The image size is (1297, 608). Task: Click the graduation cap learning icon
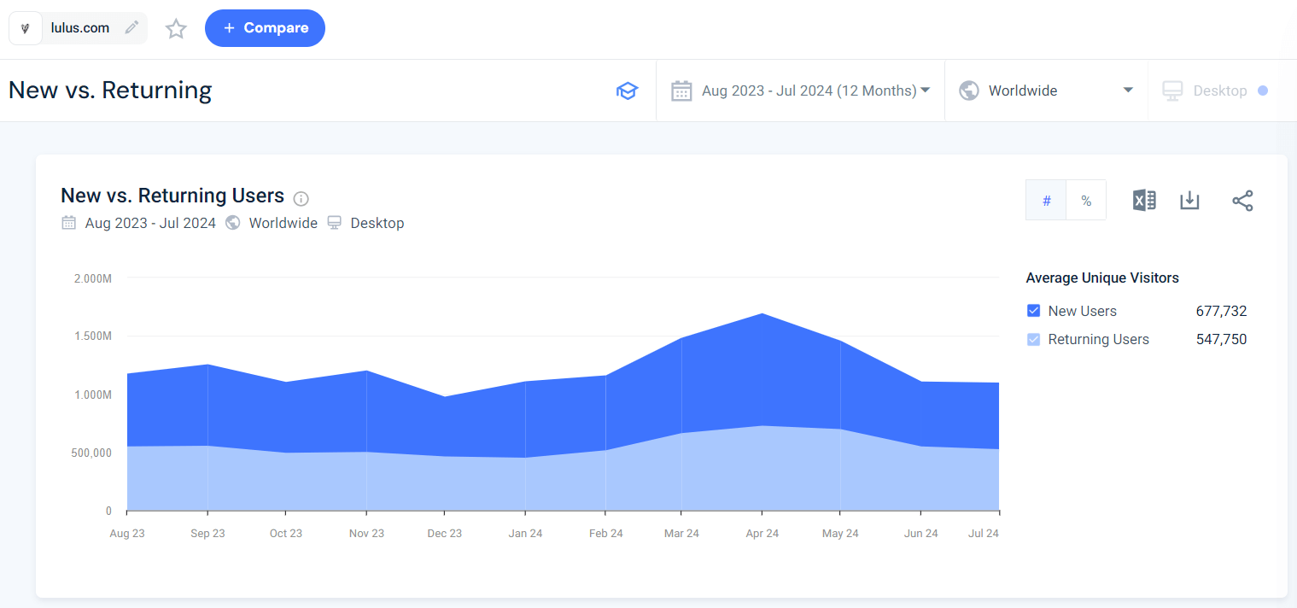pos(628,90)
